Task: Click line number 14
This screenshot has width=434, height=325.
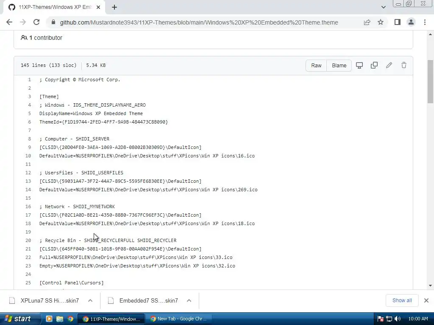Action: click(x=28, y=190)
